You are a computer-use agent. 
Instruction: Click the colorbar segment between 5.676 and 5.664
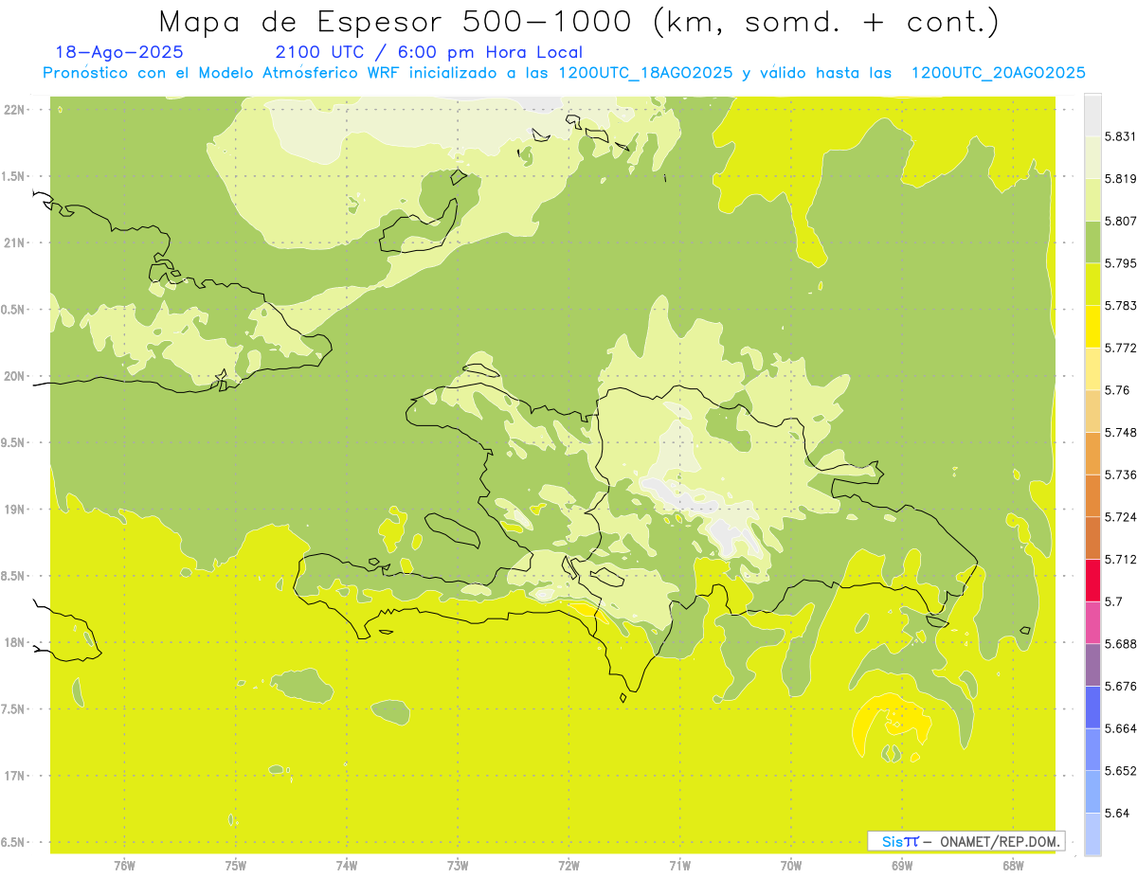click(x=1092, y=707)
